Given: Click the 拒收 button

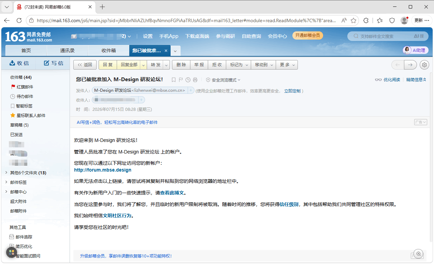Looking at the screenshot, I should click(x=217, y=65).
